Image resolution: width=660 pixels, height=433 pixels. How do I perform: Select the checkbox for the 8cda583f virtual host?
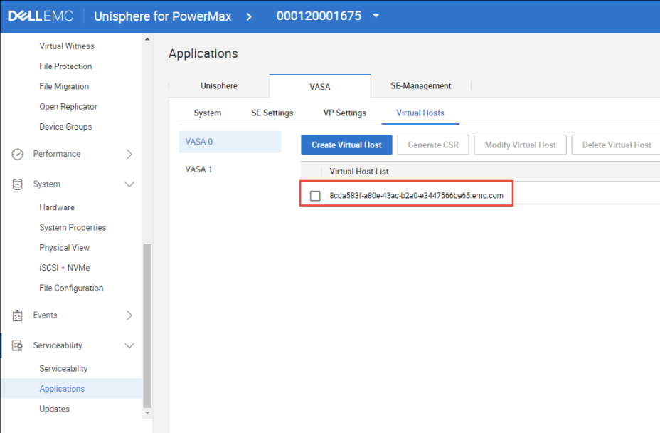click(x=315, y=194)
